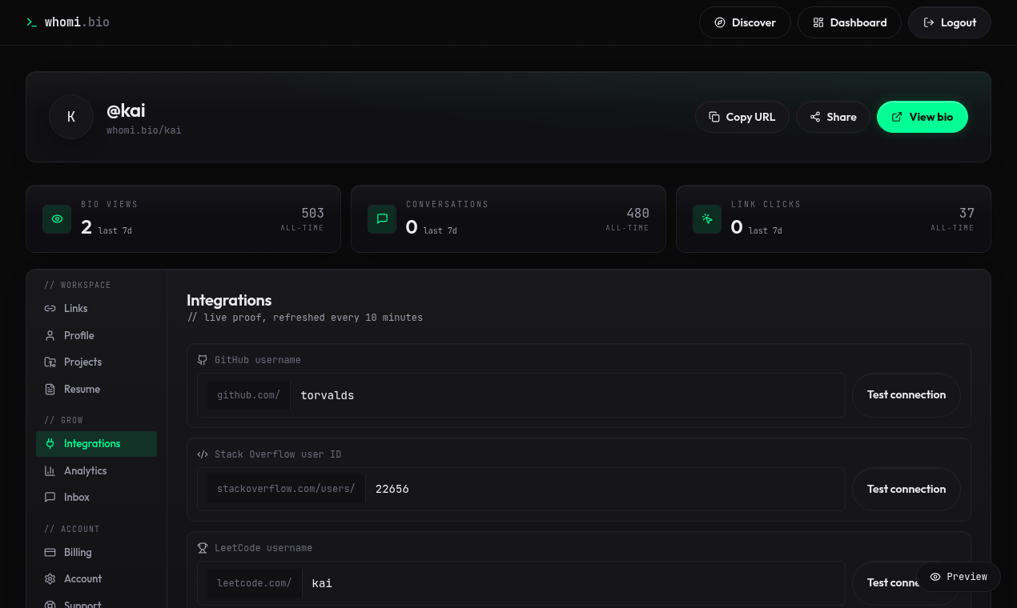Click the plug icon beside Integrations

point(50,444)
